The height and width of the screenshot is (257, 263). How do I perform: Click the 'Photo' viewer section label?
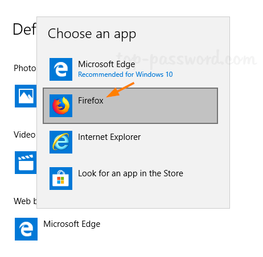tap(24, 68)
